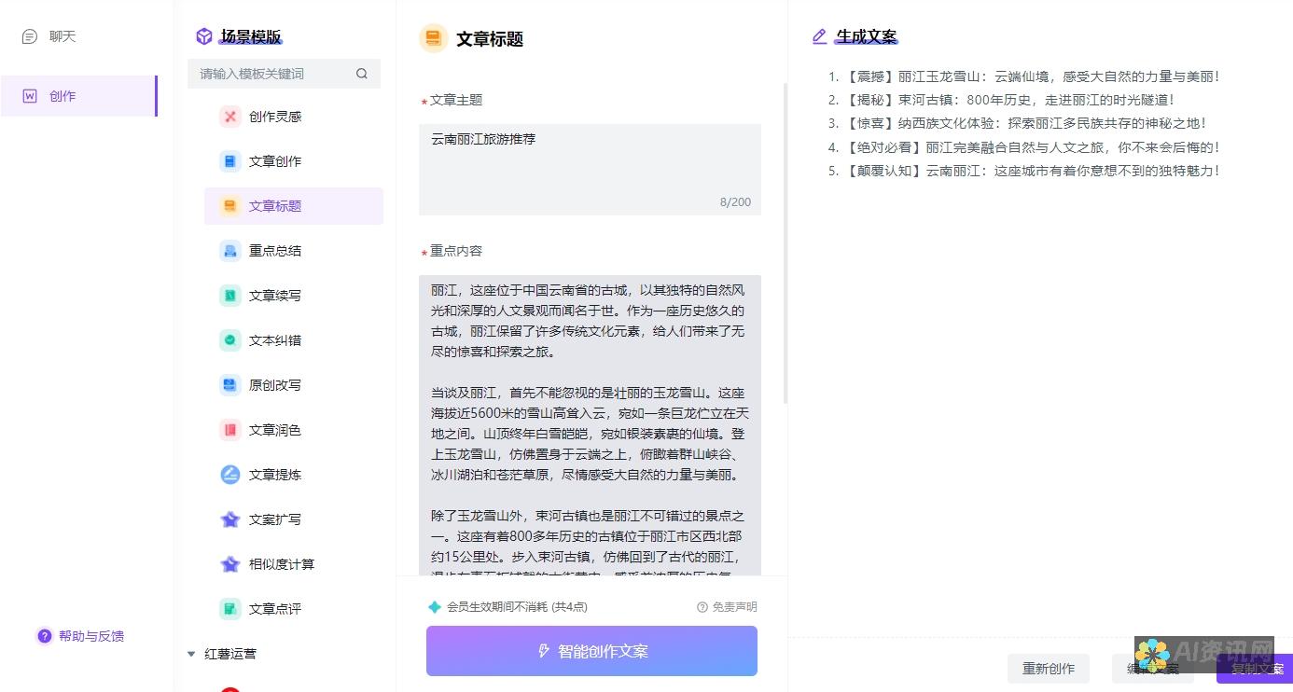Click the 文章点评 template icon
Viewport: 1293px width, 692px height.
[230, 609]
